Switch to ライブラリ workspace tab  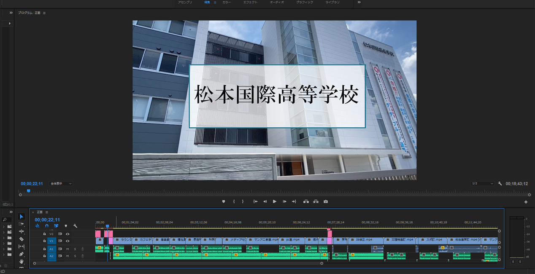point(332,2)
